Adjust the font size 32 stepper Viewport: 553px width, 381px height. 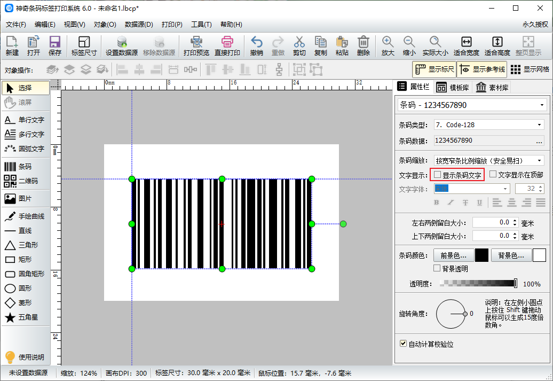pyautogui.click(x=541, y=189)
